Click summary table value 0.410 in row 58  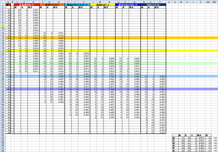[200, 151]
